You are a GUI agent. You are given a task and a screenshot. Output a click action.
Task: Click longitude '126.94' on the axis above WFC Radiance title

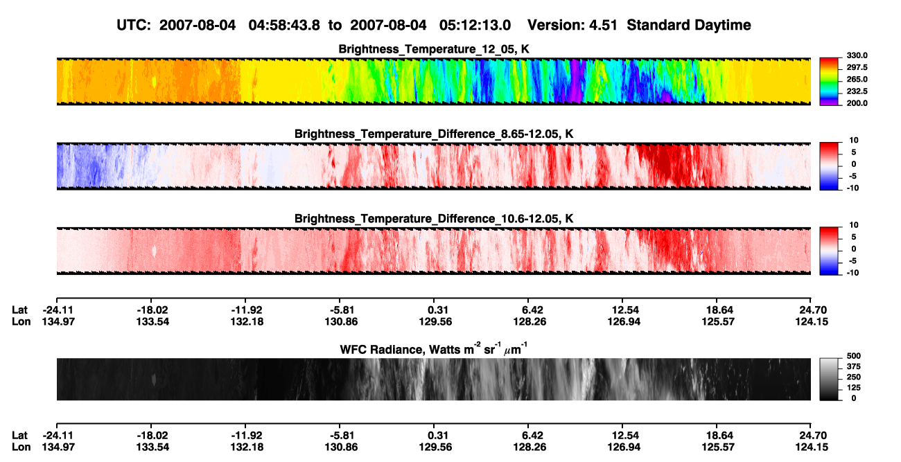point(623,321)
